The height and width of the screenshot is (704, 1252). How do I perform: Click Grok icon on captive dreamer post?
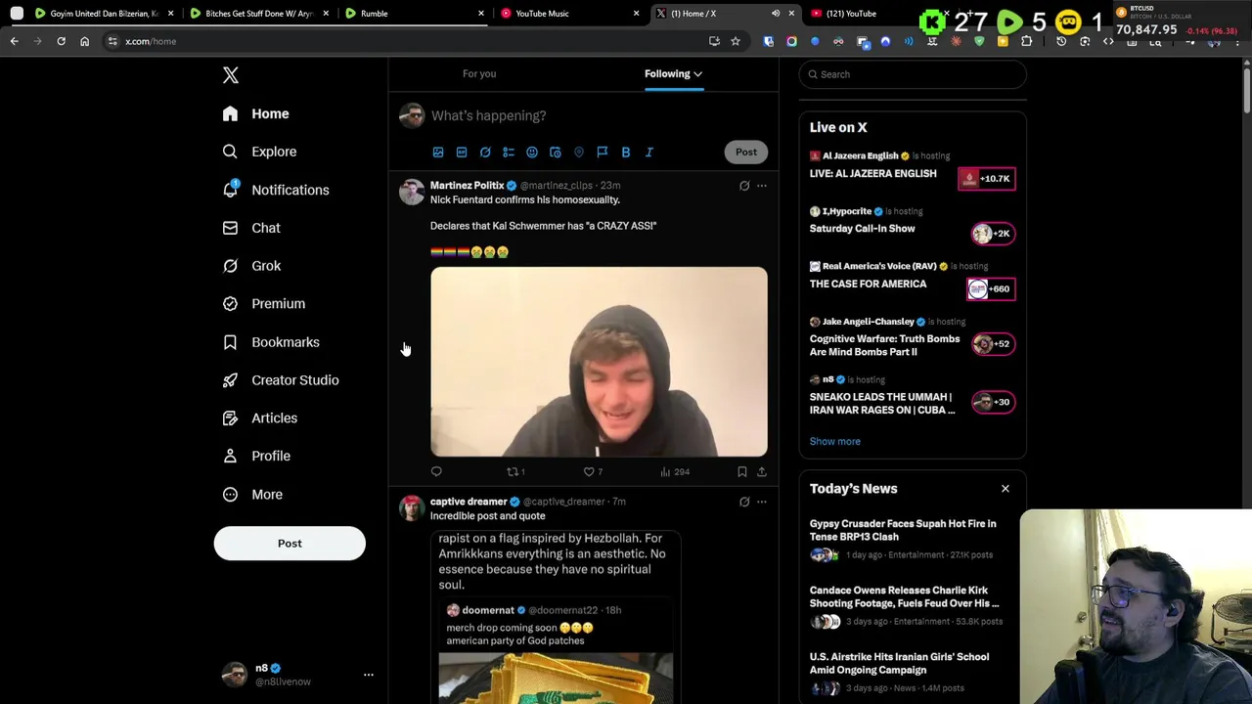click(744, 502)
